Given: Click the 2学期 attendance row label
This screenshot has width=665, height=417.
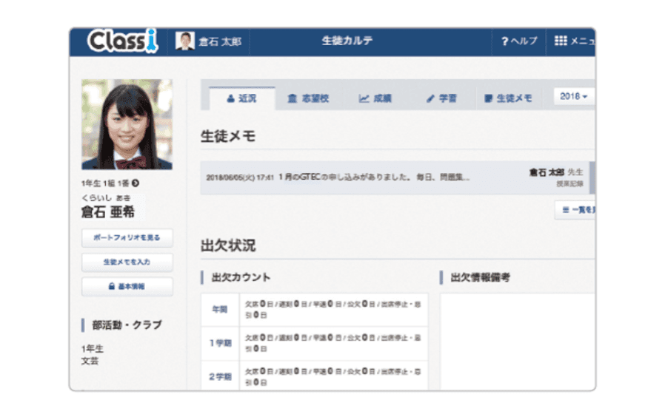Looking at the screenshot, I should [220, 376].
